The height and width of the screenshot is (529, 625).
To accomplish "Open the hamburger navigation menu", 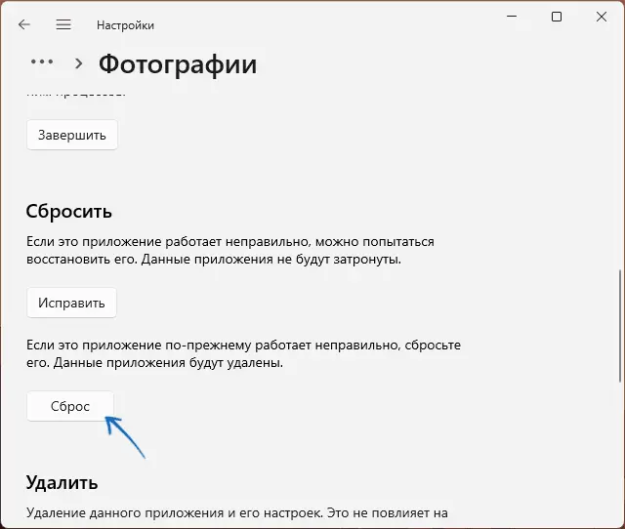I will (63, 24).
